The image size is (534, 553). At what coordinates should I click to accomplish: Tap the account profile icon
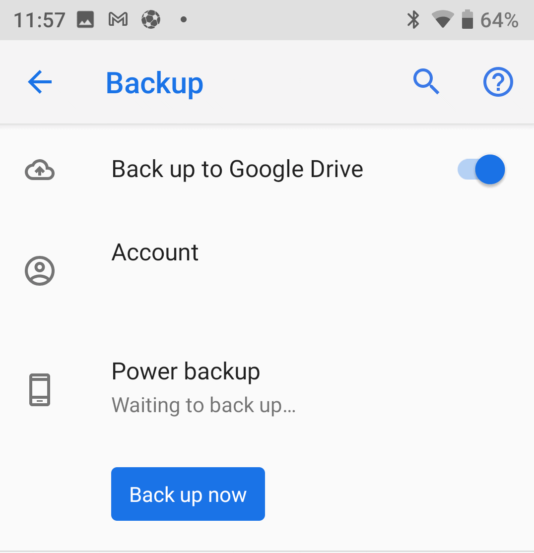click(40, 270)
